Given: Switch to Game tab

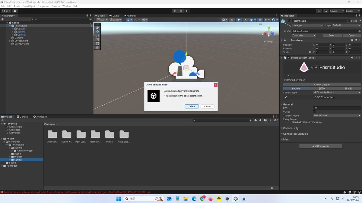Looking at the screenshot, I should pyautogui.click(x=114, y=16).
